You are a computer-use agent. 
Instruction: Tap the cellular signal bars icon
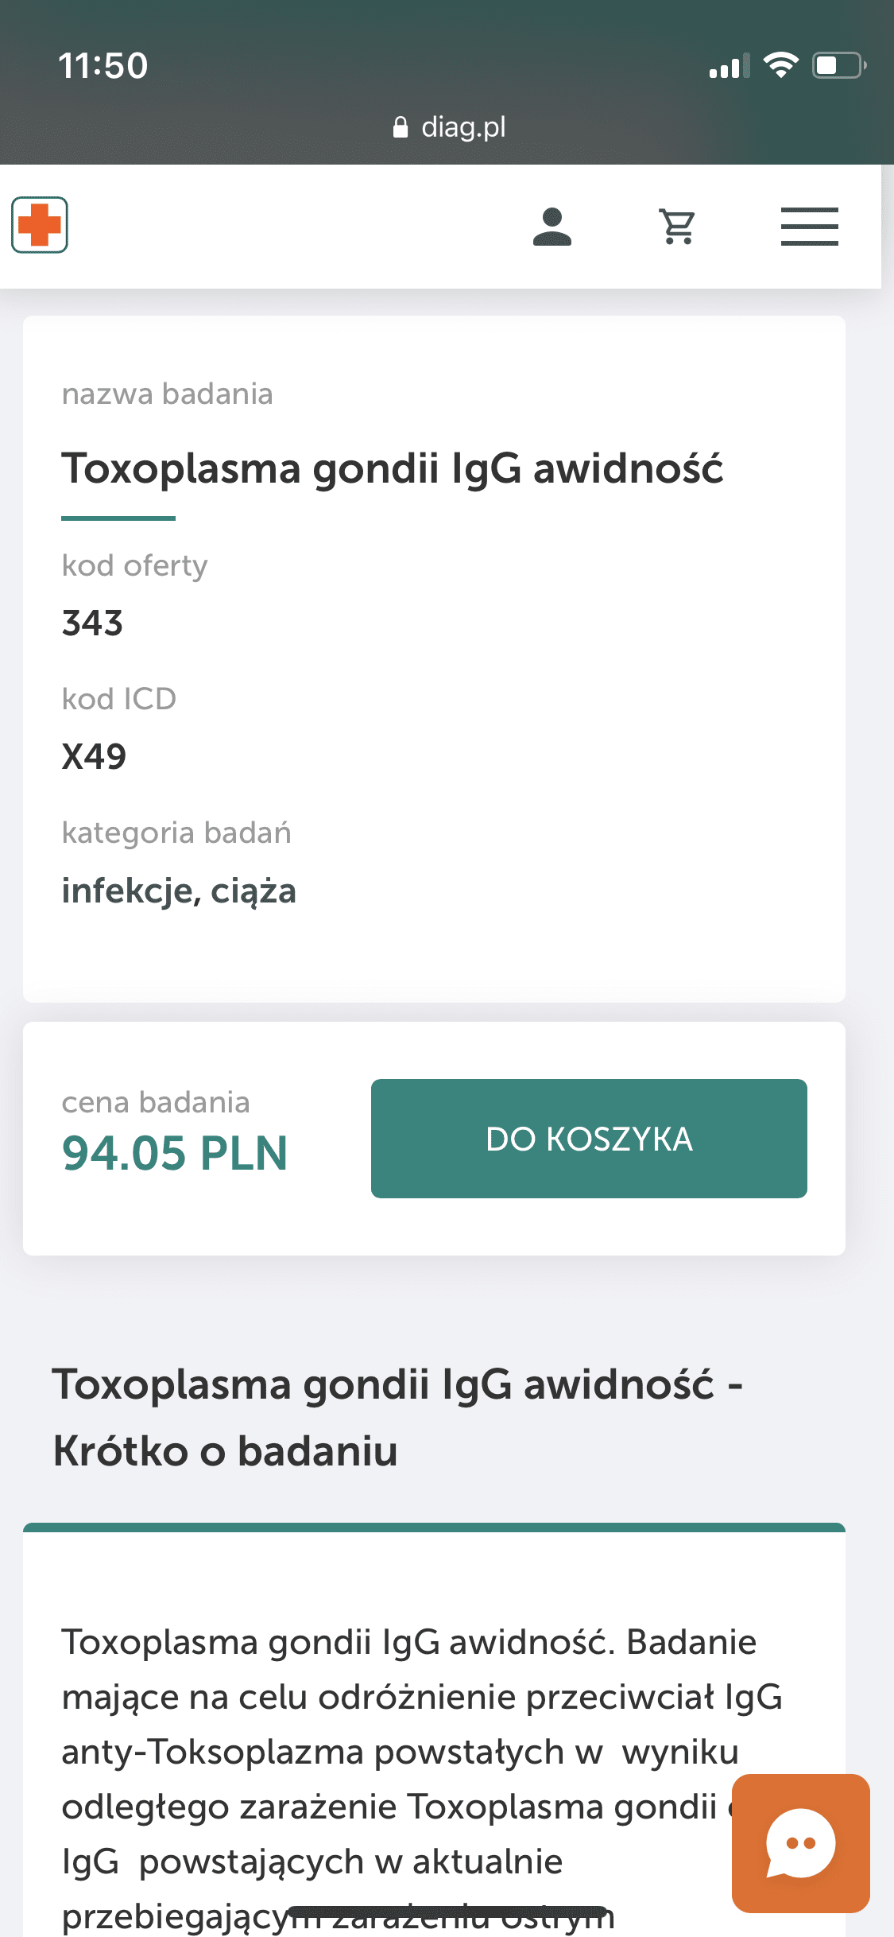729,67
